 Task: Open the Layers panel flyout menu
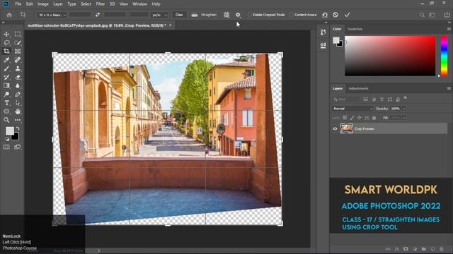449,88
